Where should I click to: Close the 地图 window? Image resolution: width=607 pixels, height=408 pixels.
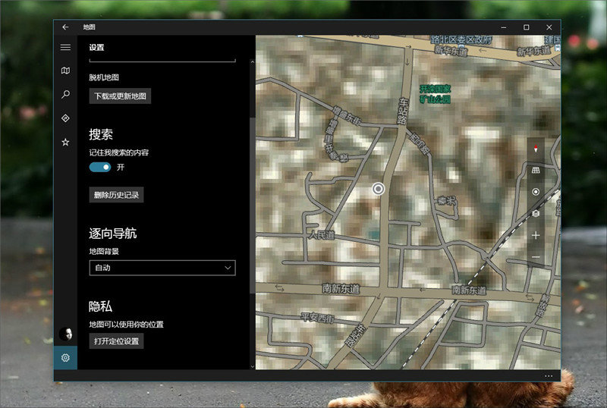coord(549,27)
